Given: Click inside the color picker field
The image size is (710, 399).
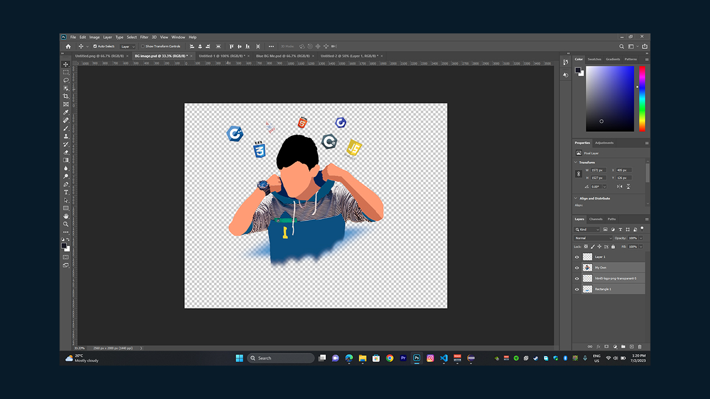Looking at the screenshot, I should click(610, 99).
